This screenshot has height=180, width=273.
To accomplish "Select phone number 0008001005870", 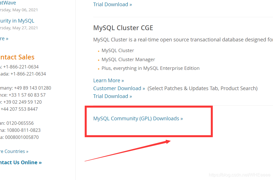I will point(22,137).
